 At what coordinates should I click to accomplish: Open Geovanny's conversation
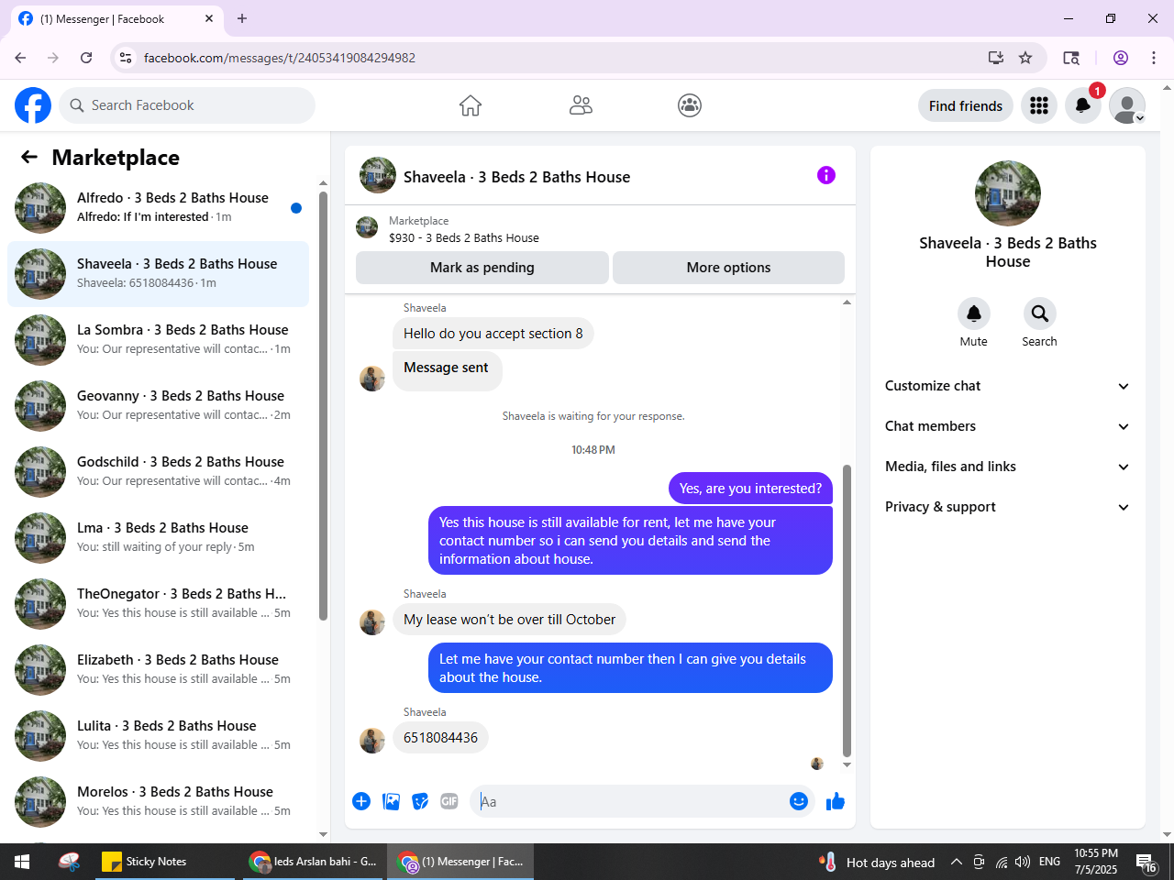click(x=158, y=406)
